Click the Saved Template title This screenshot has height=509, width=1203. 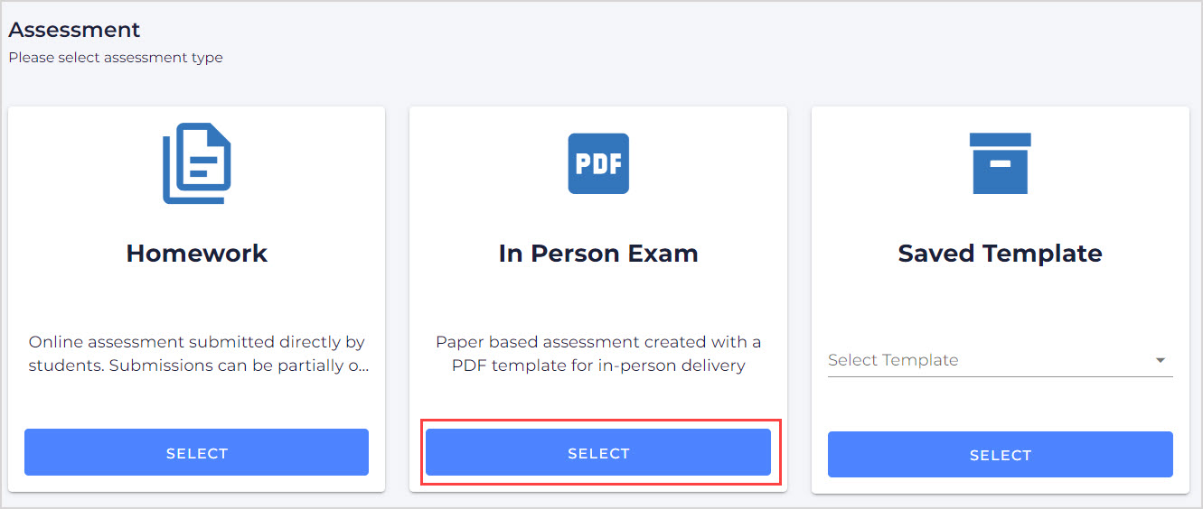1000,254
